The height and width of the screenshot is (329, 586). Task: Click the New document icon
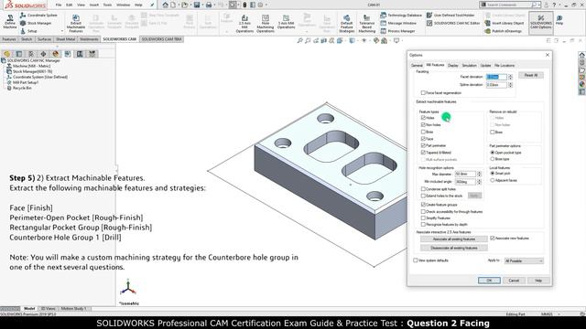(x=173, y=5)
